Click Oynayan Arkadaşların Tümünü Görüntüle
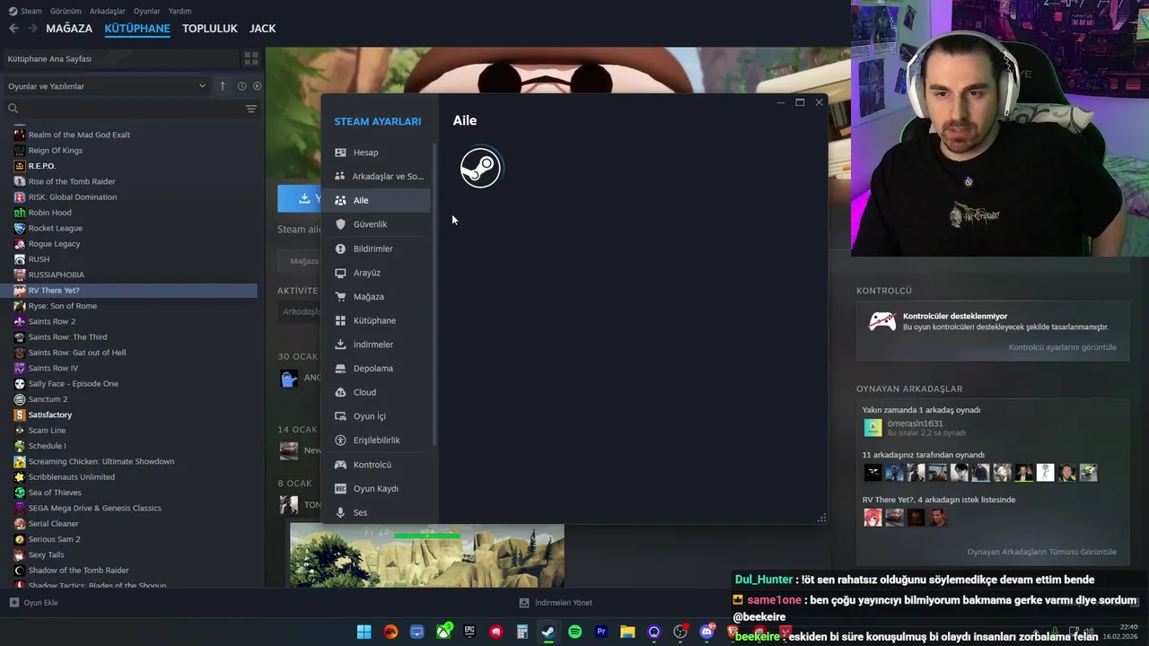Image resolution: width=1149 pixels, height=646 pixels. coord(1042,552)
